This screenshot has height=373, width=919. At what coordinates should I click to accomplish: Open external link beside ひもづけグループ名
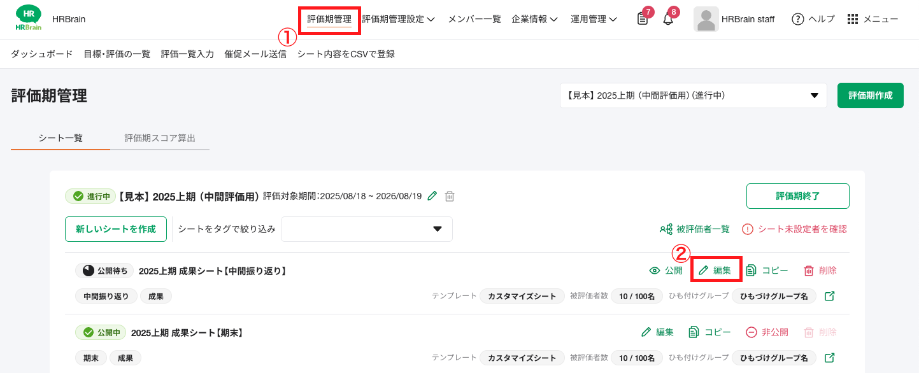pyautogui.click(x=830, y=295)
